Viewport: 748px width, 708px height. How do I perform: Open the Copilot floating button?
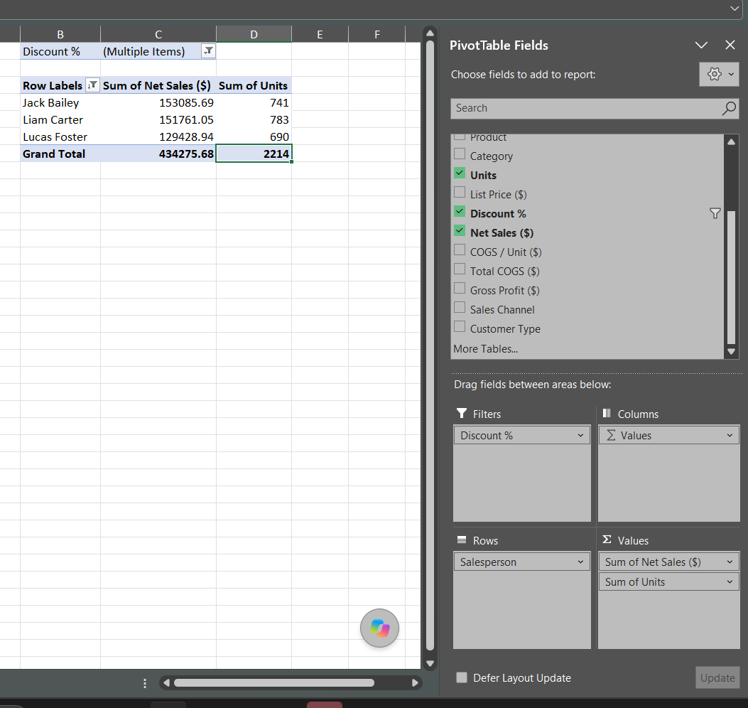(x=380, y=628)
